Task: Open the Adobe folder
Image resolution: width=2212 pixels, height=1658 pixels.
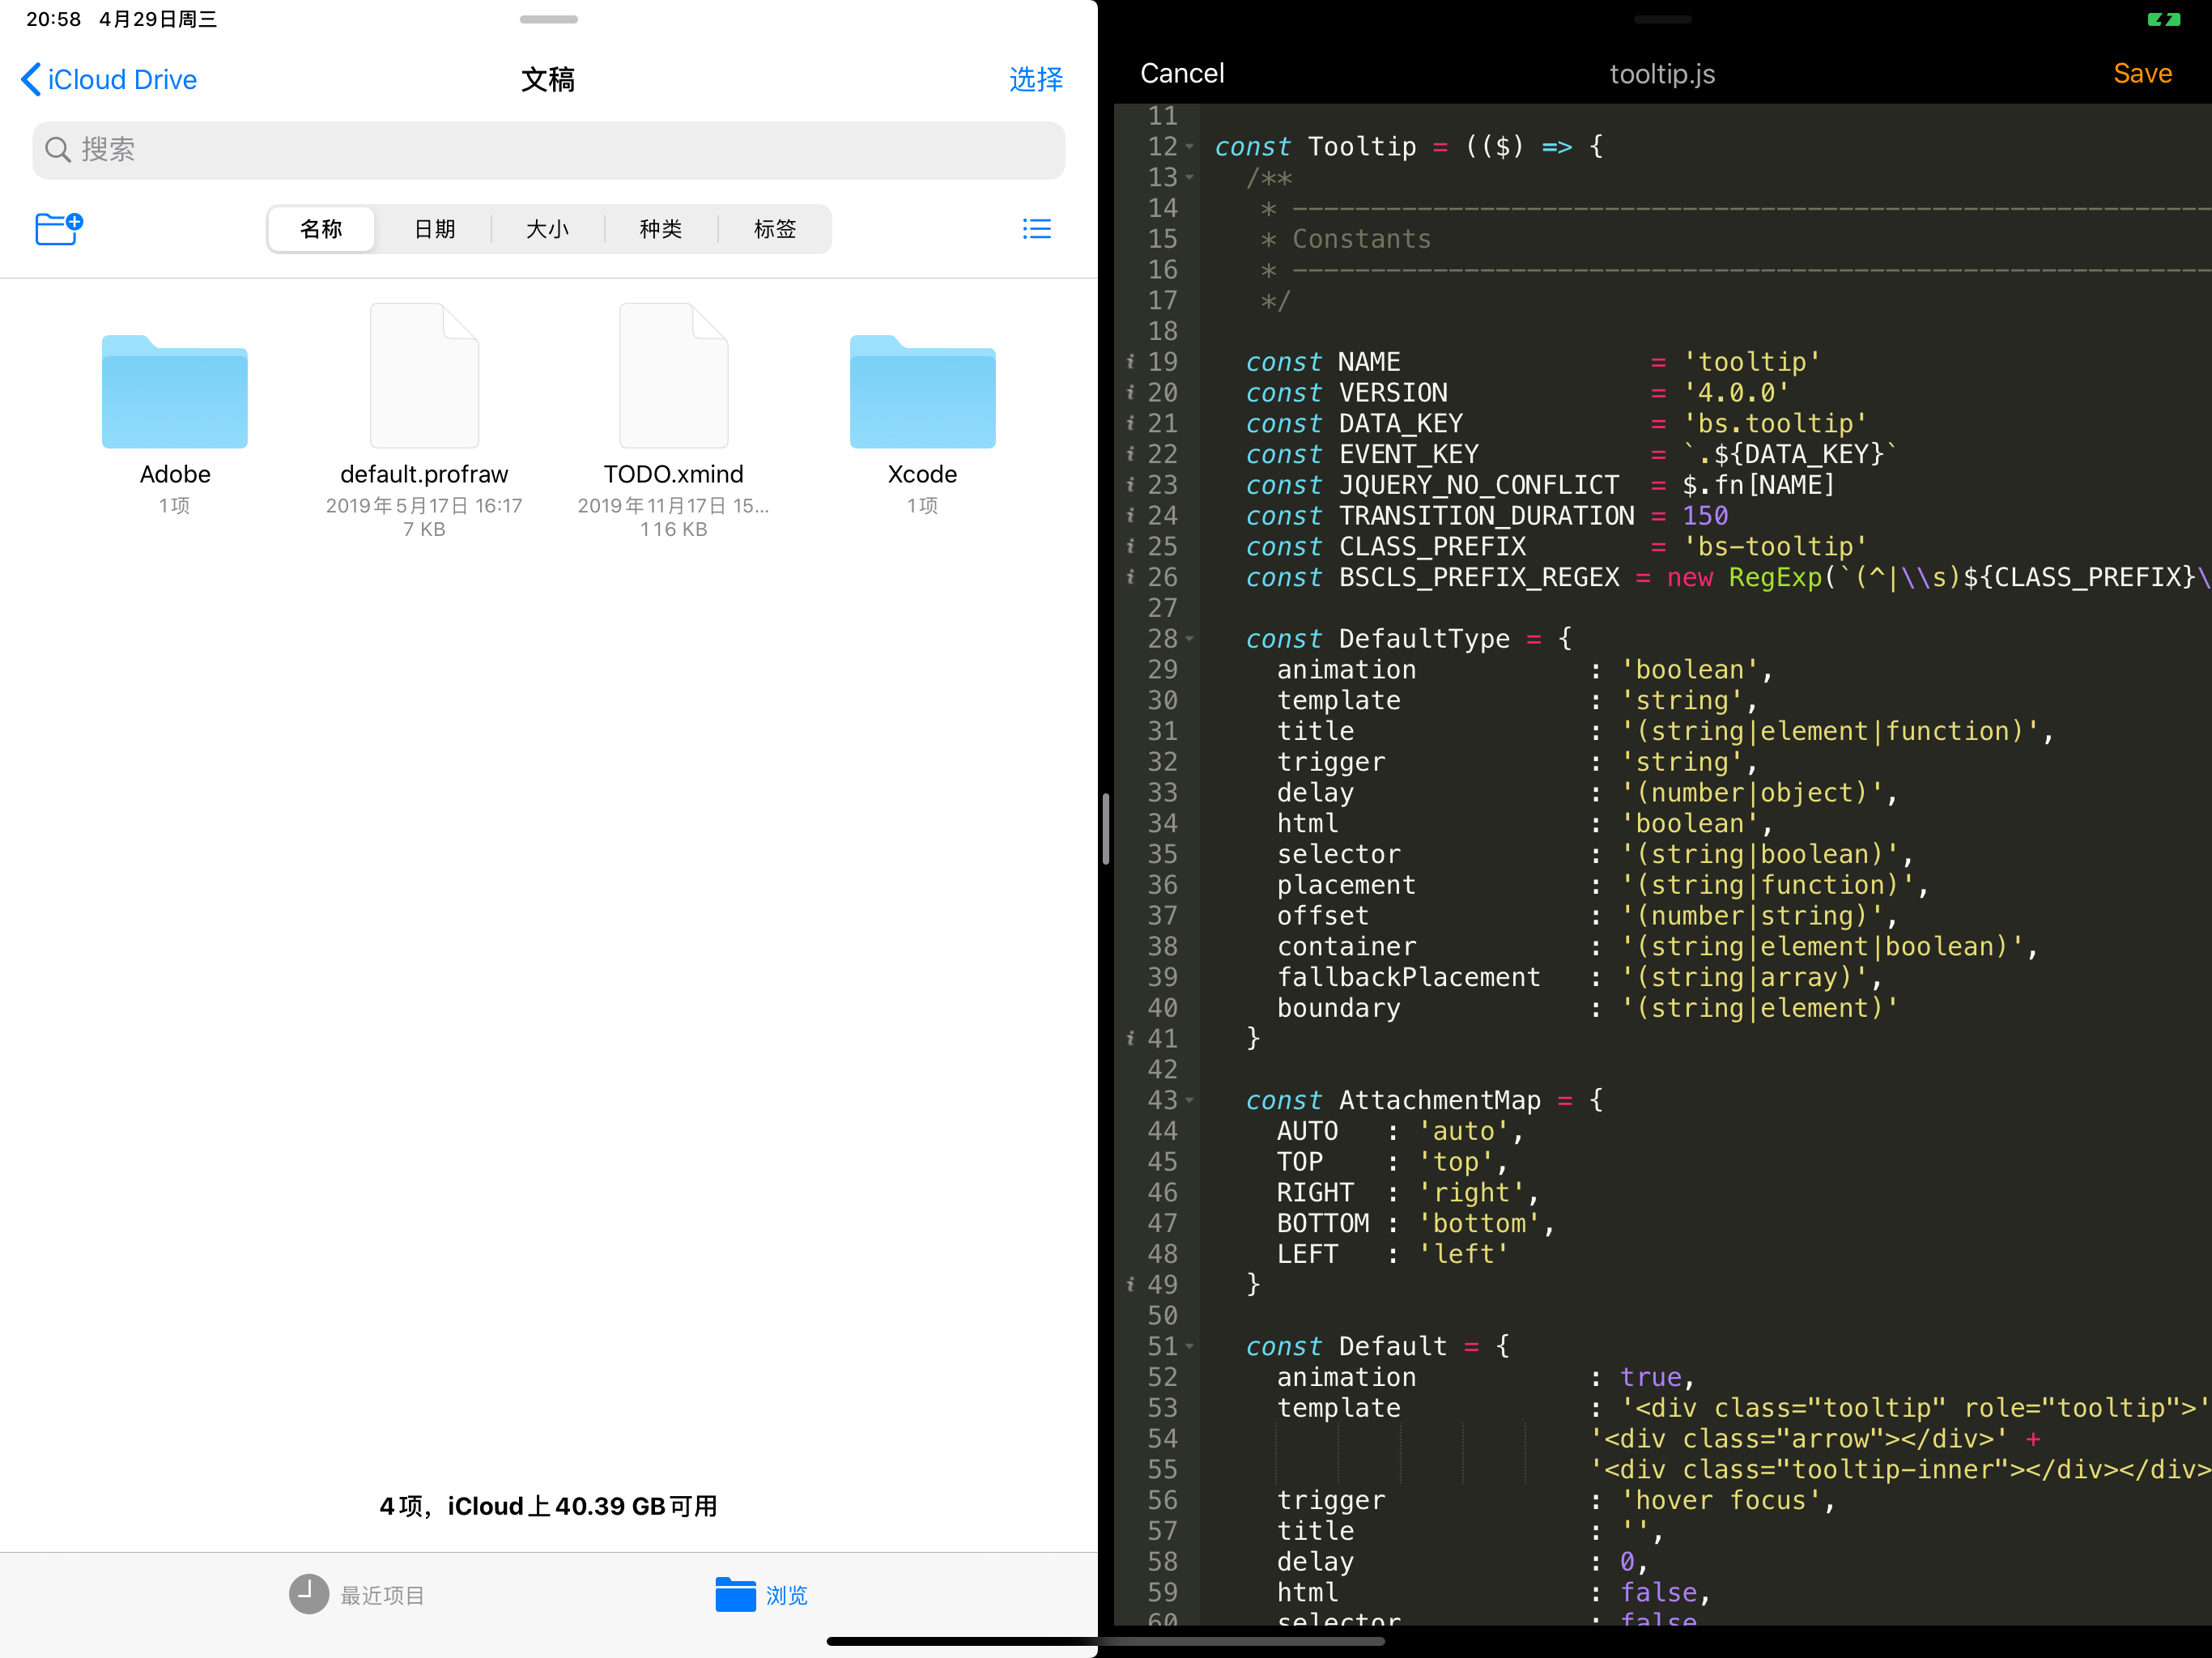Action: pyautogui.click(x=175, y=393)
